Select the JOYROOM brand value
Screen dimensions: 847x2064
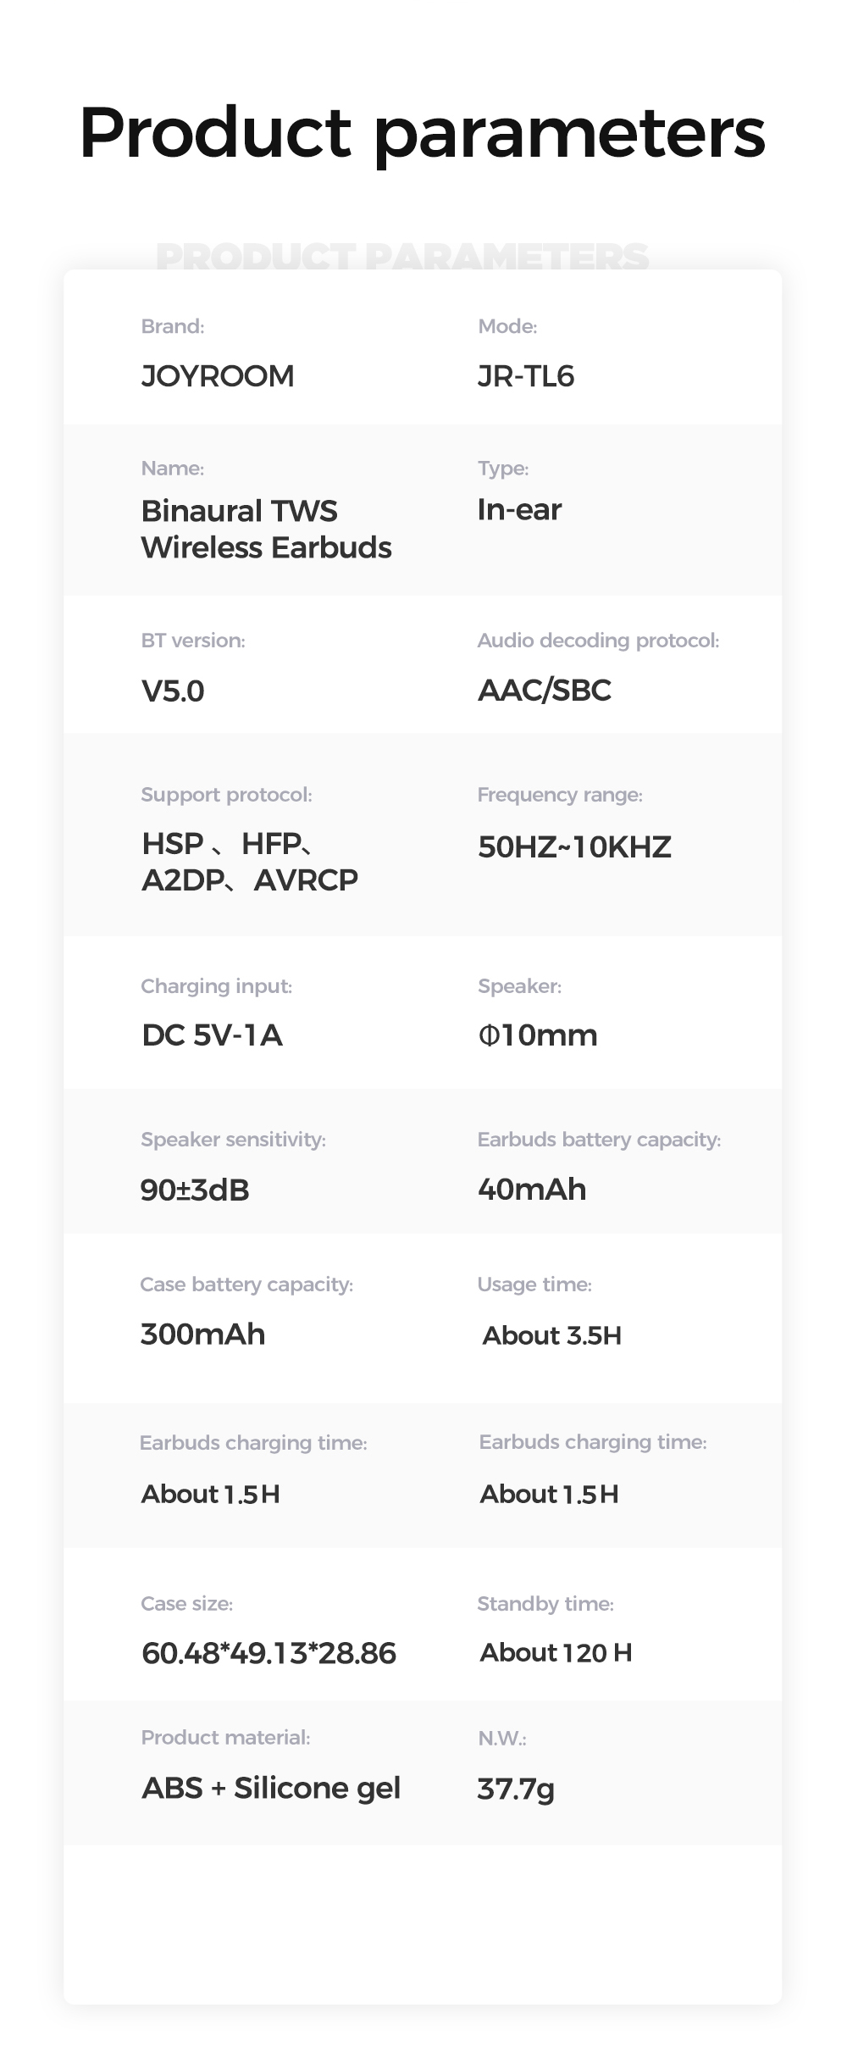(218, 376)
